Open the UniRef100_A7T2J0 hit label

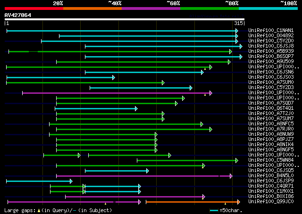271,114
